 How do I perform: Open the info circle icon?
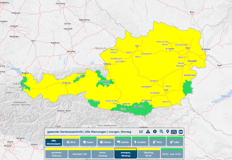(x=155, y=131)
